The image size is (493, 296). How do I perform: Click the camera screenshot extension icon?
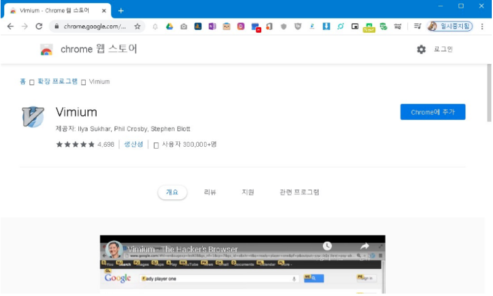pos(184,27)
